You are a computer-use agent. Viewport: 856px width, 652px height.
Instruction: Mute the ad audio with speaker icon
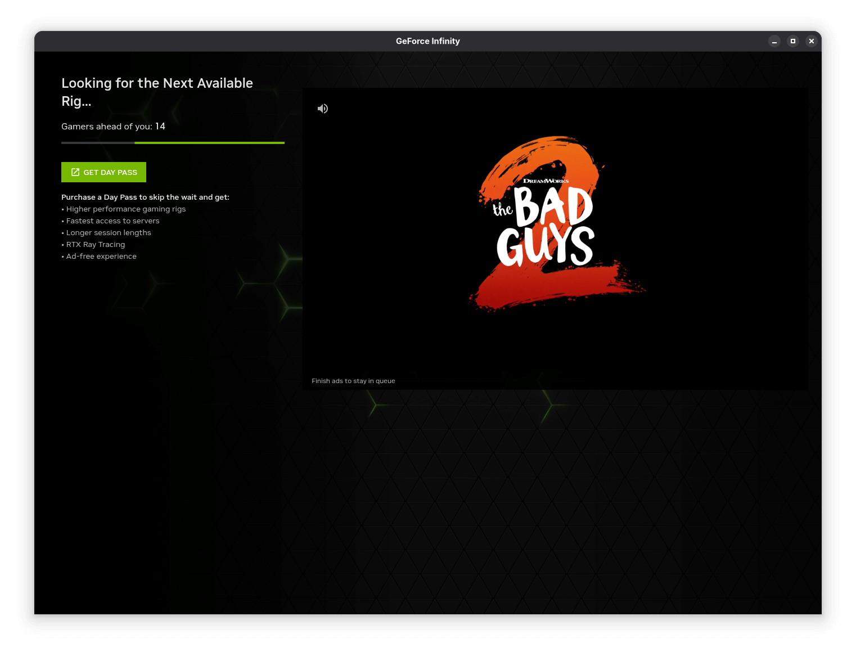[323, 109]
